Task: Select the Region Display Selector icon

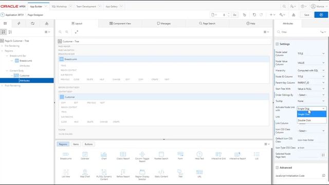Action: point(142,172)
